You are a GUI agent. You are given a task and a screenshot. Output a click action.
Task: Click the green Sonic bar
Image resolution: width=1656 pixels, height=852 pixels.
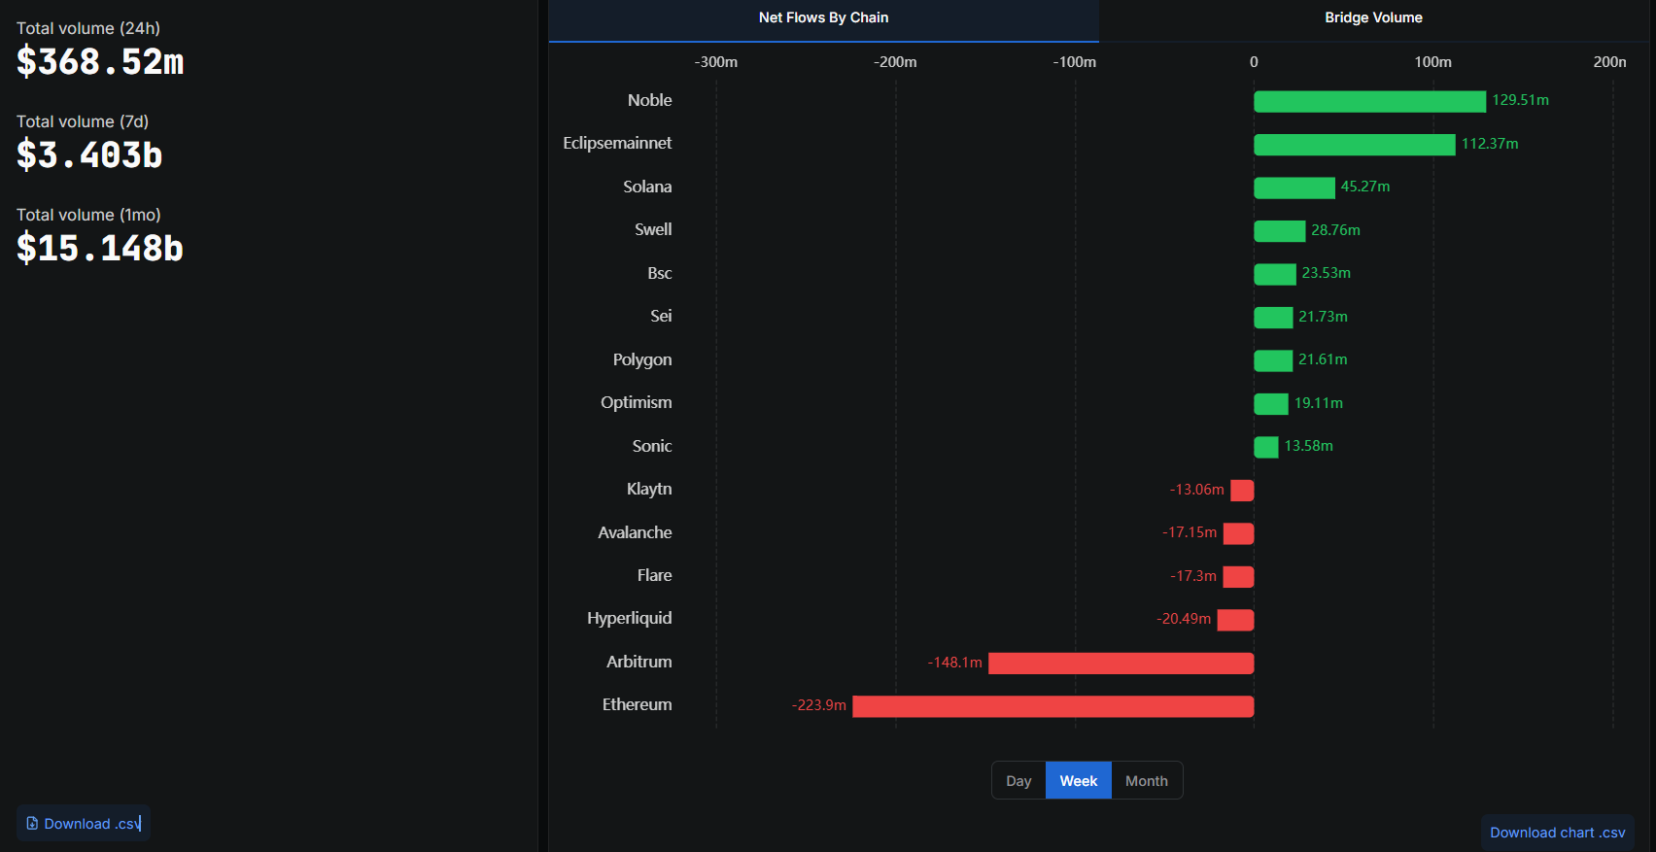[x=1265, y=447]
